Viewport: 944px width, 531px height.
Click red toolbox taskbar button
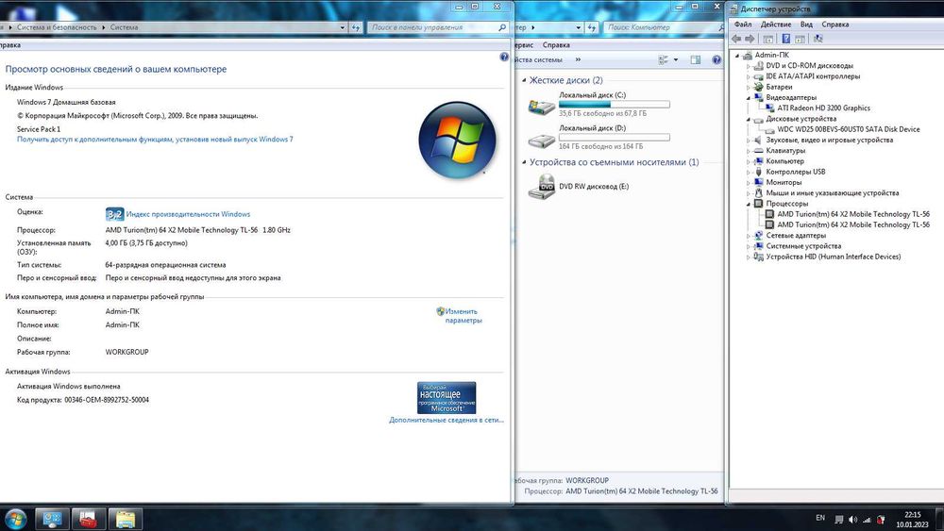tap(89, 519)
